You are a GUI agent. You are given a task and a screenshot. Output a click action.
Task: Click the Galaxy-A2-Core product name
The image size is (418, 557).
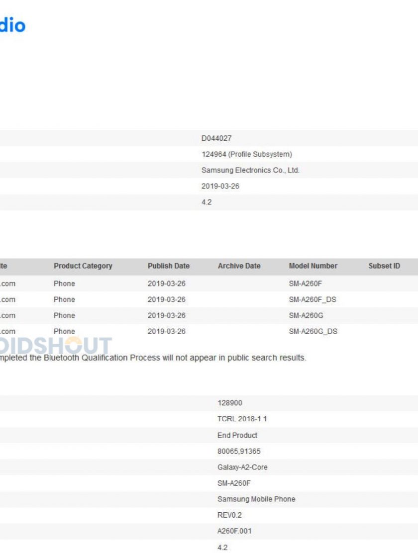(x=242, y=467)
